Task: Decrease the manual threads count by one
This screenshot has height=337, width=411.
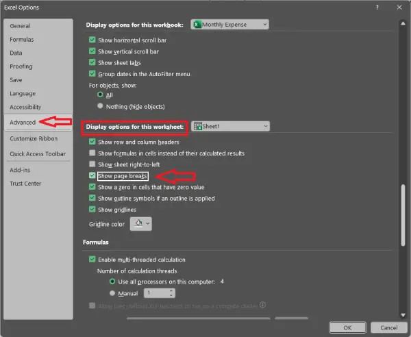Action: click(171, 295)
